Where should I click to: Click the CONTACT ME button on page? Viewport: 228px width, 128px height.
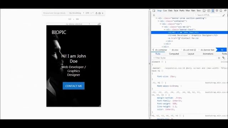click(x=74, y=86)
